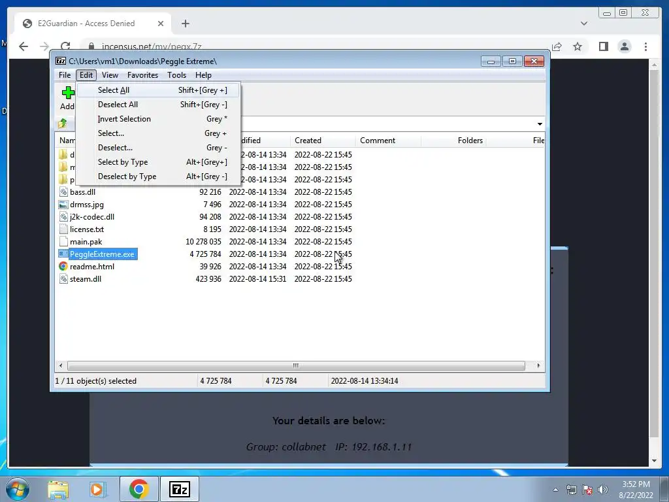This screenshot has width=669, height=502.
Task: Click the green Add toolbar icon
Action: (x=68, y=93)
